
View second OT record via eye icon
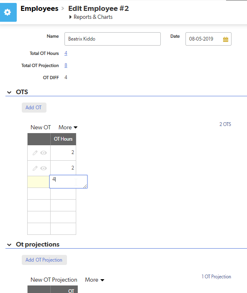(44, 168)
